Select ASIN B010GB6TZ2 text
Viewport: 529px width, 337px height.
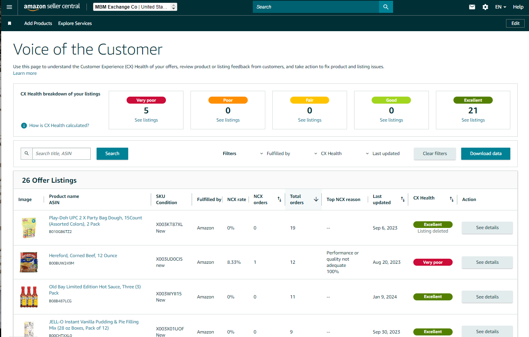[x=60, y=232]
